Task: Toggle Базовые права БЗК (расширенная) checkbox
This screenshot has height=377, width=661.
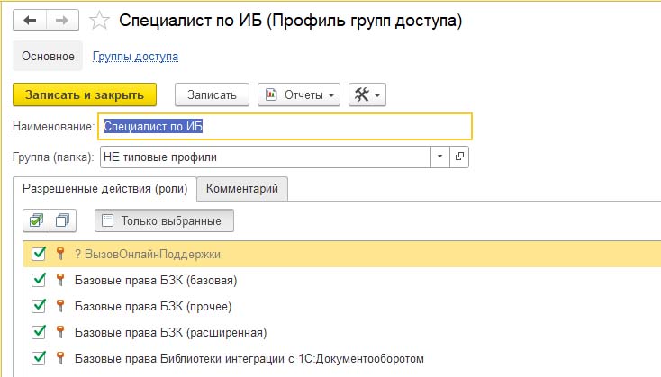Action: 39,332
